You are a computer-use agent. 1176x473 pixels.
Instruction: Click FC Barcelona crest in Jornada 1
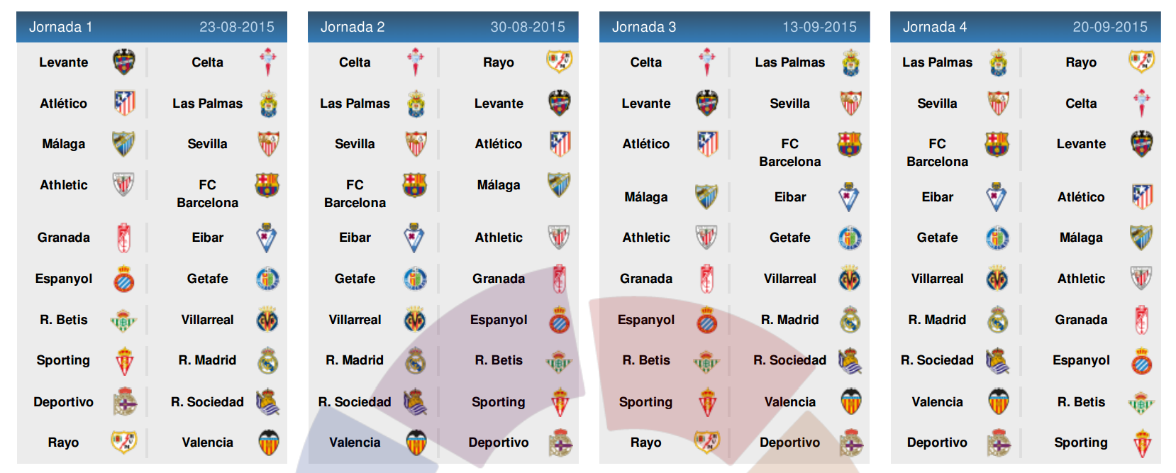coord(267,185)
